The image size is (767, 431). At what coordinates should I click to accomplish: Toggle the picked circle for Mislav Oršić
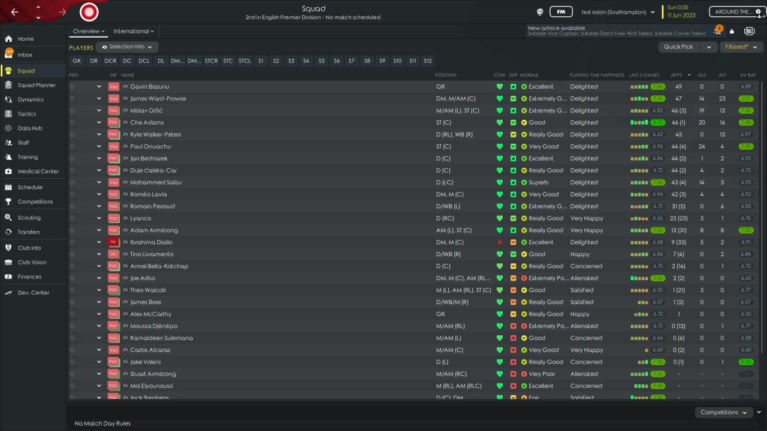tap(73, 111)
